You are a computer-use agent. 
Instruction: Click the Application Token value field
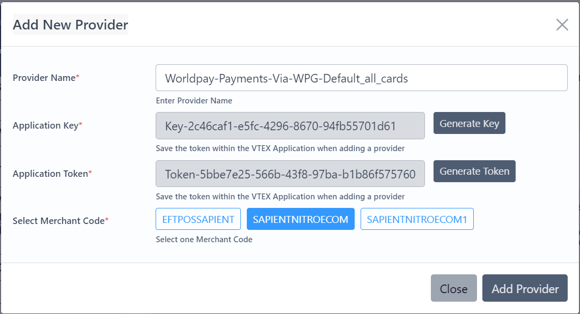pos(290,174)
